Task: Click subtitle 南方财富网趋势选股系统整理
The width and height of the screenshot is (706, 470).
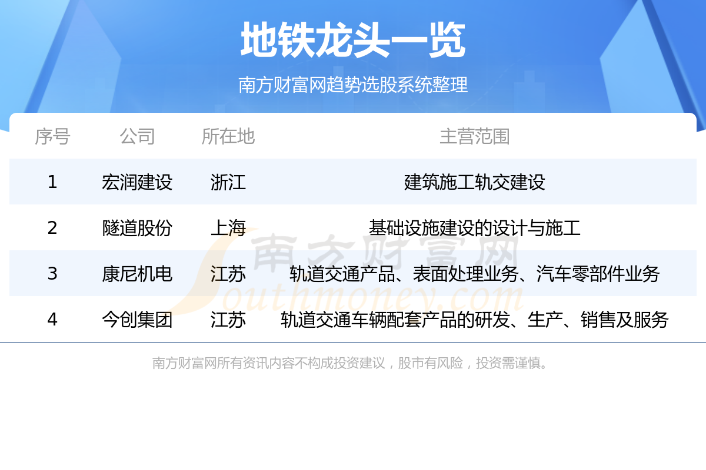Action: tap(353, 85)
